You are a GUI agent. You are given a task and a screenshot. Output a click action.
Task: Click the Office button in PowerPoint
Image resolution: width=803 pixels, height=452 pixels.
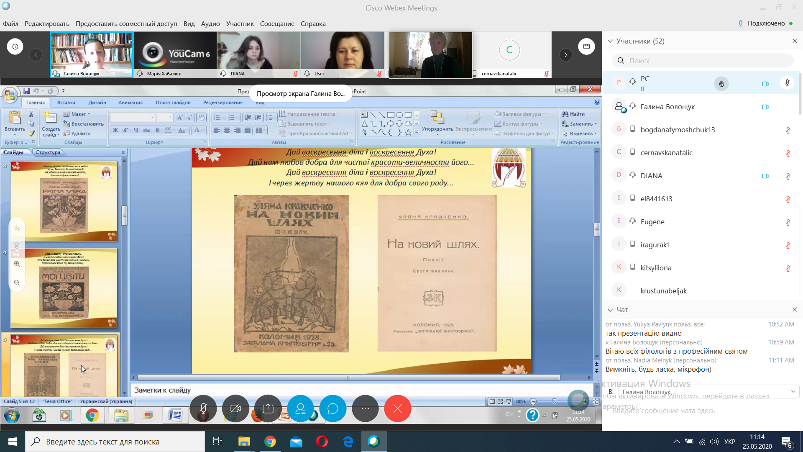9,95
